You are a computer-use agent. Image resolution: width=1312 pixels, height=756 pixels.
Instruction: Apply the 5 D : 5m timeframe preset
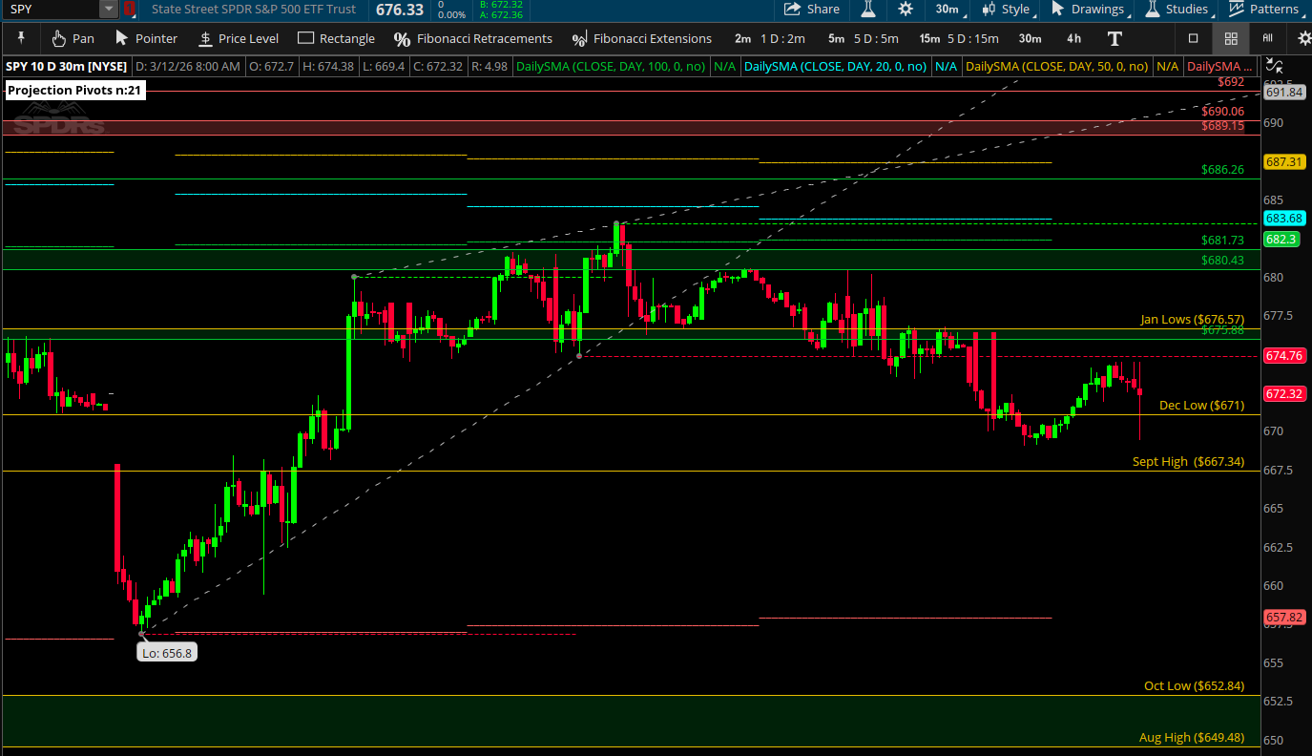876,38
